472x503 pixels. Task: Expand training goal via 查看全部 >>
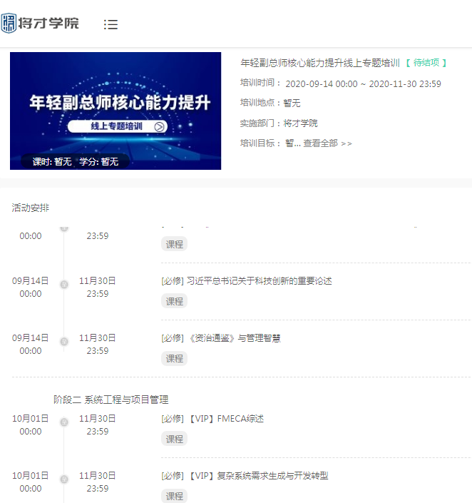[x=327, y=143]
